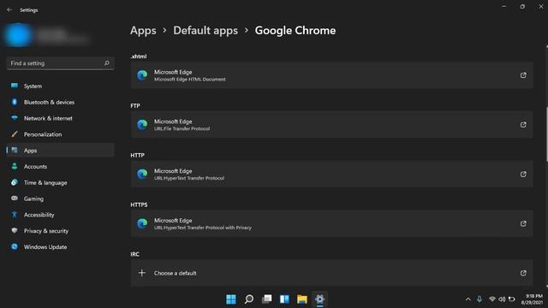Show hidden tray icons chevron
This screenshot has width=548, height=308.
468,299
